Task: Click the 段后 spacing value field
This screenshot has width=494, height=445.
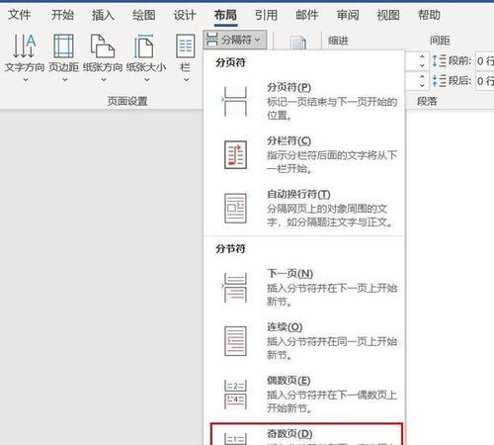Action: click(x=484, y=81)
